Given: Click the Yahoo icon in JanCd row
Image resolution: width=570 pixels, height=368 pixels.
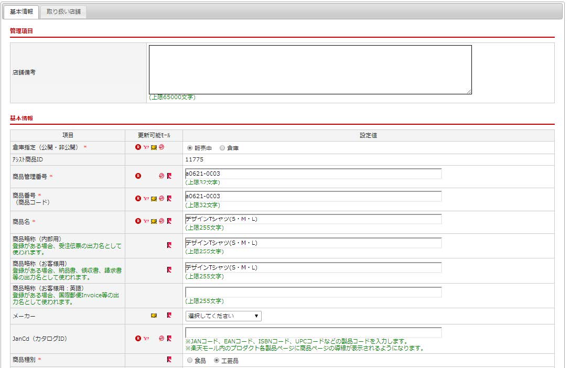Looking at the screenshot, I should pyautogui.click(x=146, y=338).
